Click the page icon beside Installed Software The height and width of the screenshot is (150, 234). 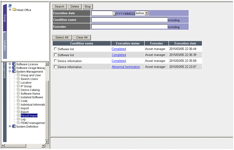[18, 97]
